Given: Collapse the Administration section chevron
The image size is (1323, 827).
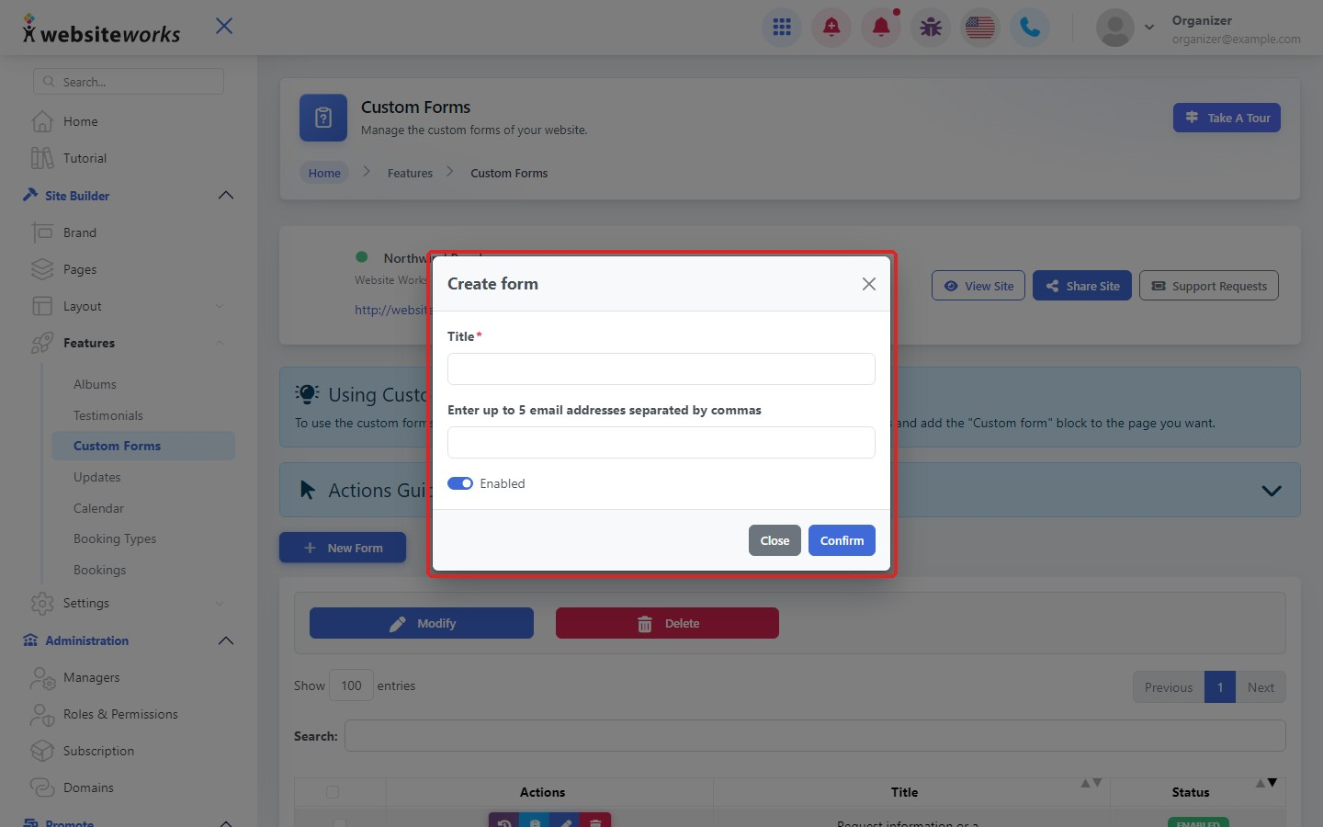Looking at the screenshot, I should click(226, 640).
